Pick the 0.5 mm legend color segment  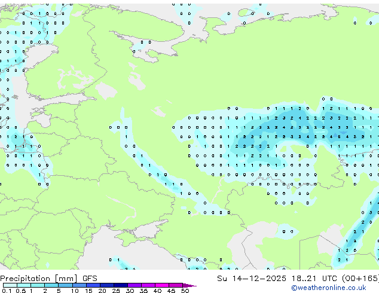[24, 285]
